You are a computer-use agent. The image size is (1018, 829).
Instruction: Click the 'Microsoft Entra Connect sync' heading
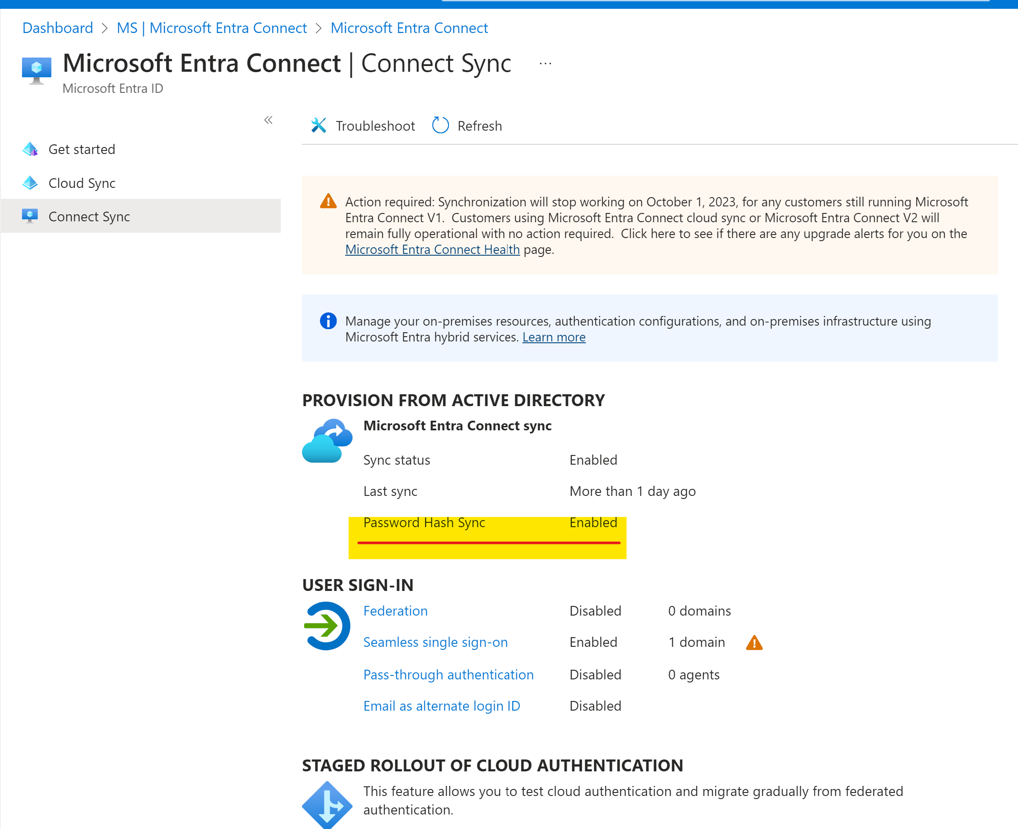pos(457,426)
